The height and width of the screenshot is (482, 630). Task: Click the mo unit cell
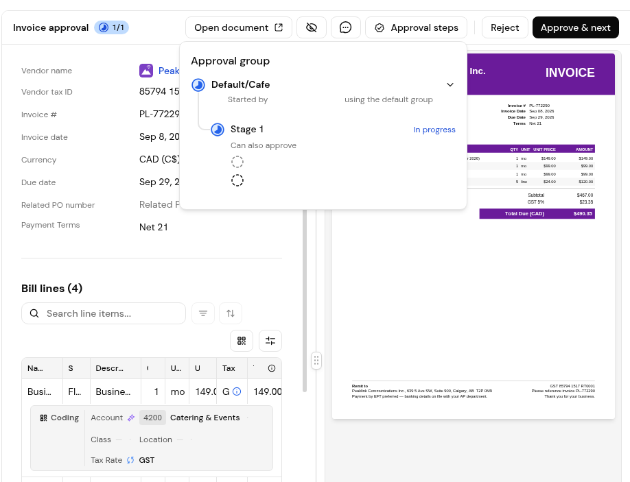pos(177,391)
